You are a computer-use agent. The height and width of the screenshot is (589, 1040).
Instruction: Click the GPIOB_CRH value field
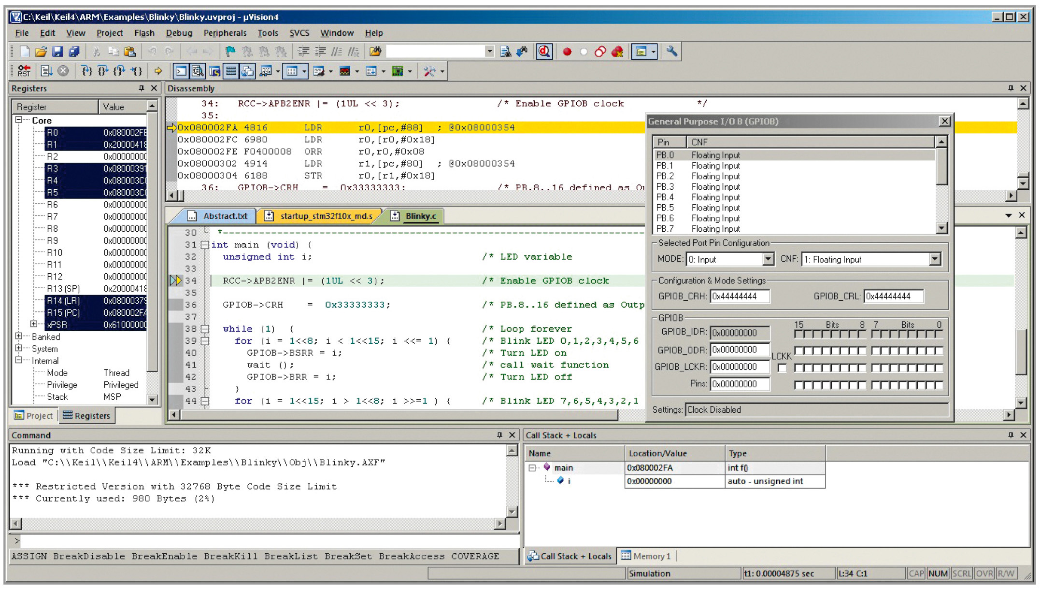[739, 296]
